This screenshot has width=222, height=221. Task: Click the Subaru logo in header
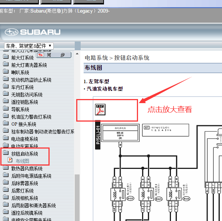coord(33,32)
